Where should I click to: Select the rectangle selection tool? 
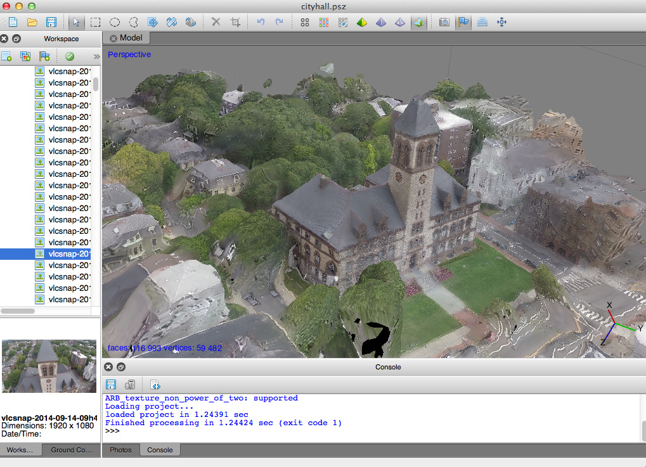click(x=95, y=22)
